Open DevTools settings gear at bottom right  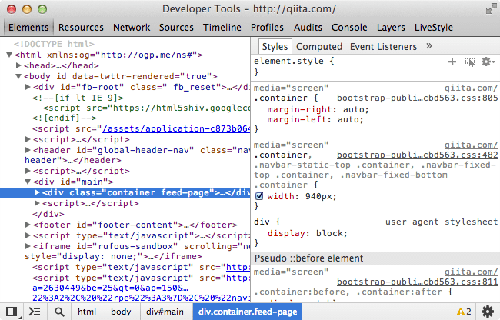pos(487,312)
